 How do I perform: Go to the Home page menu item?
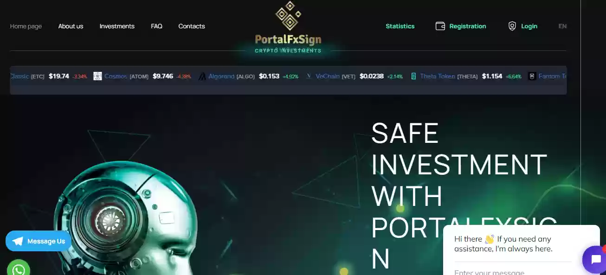click(26, 26)
